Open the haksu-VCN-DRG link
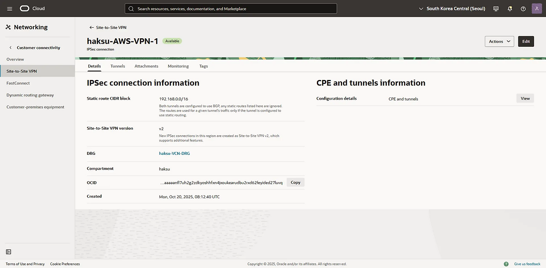This screenshot has width=546, height=268. (174, 153)
